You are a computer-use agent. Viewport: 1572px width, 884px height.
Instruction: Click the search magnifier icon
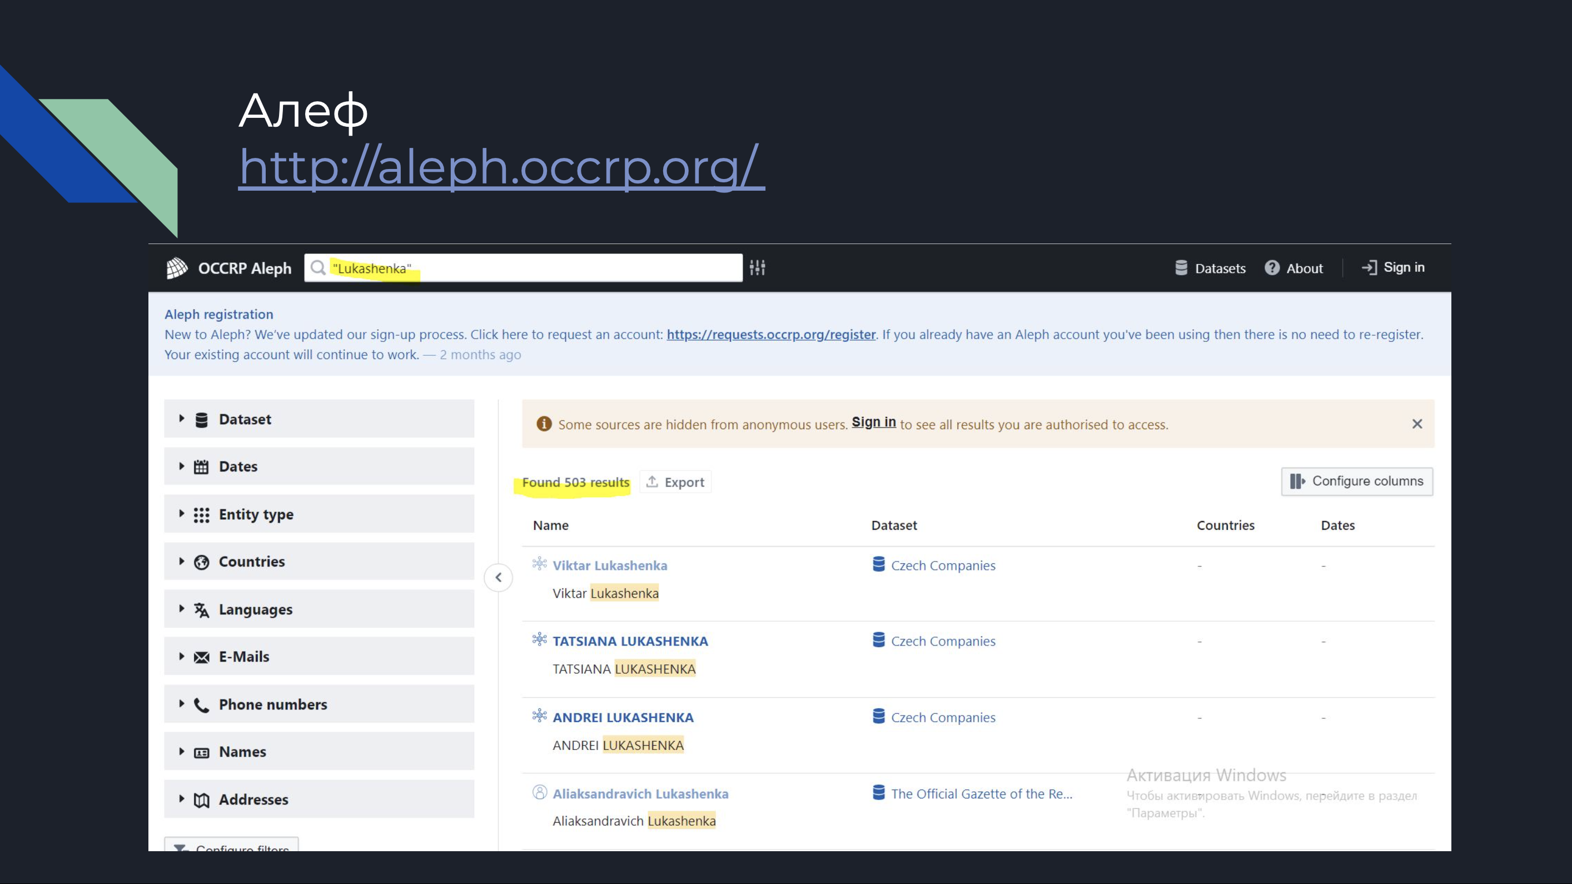[x=318, y=268]
